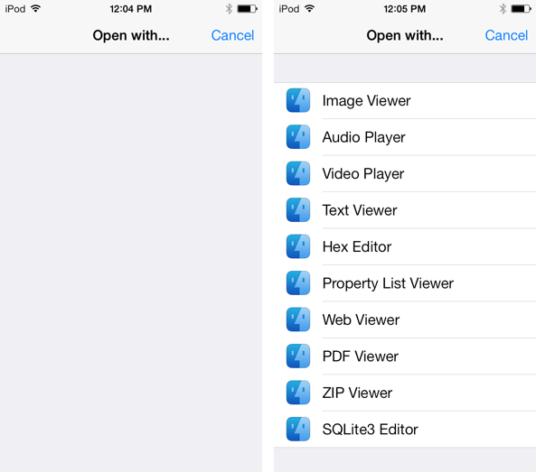Pick Hex Editor from the list

click(405, 246)
